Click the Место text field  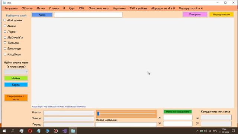click(68, 113)
